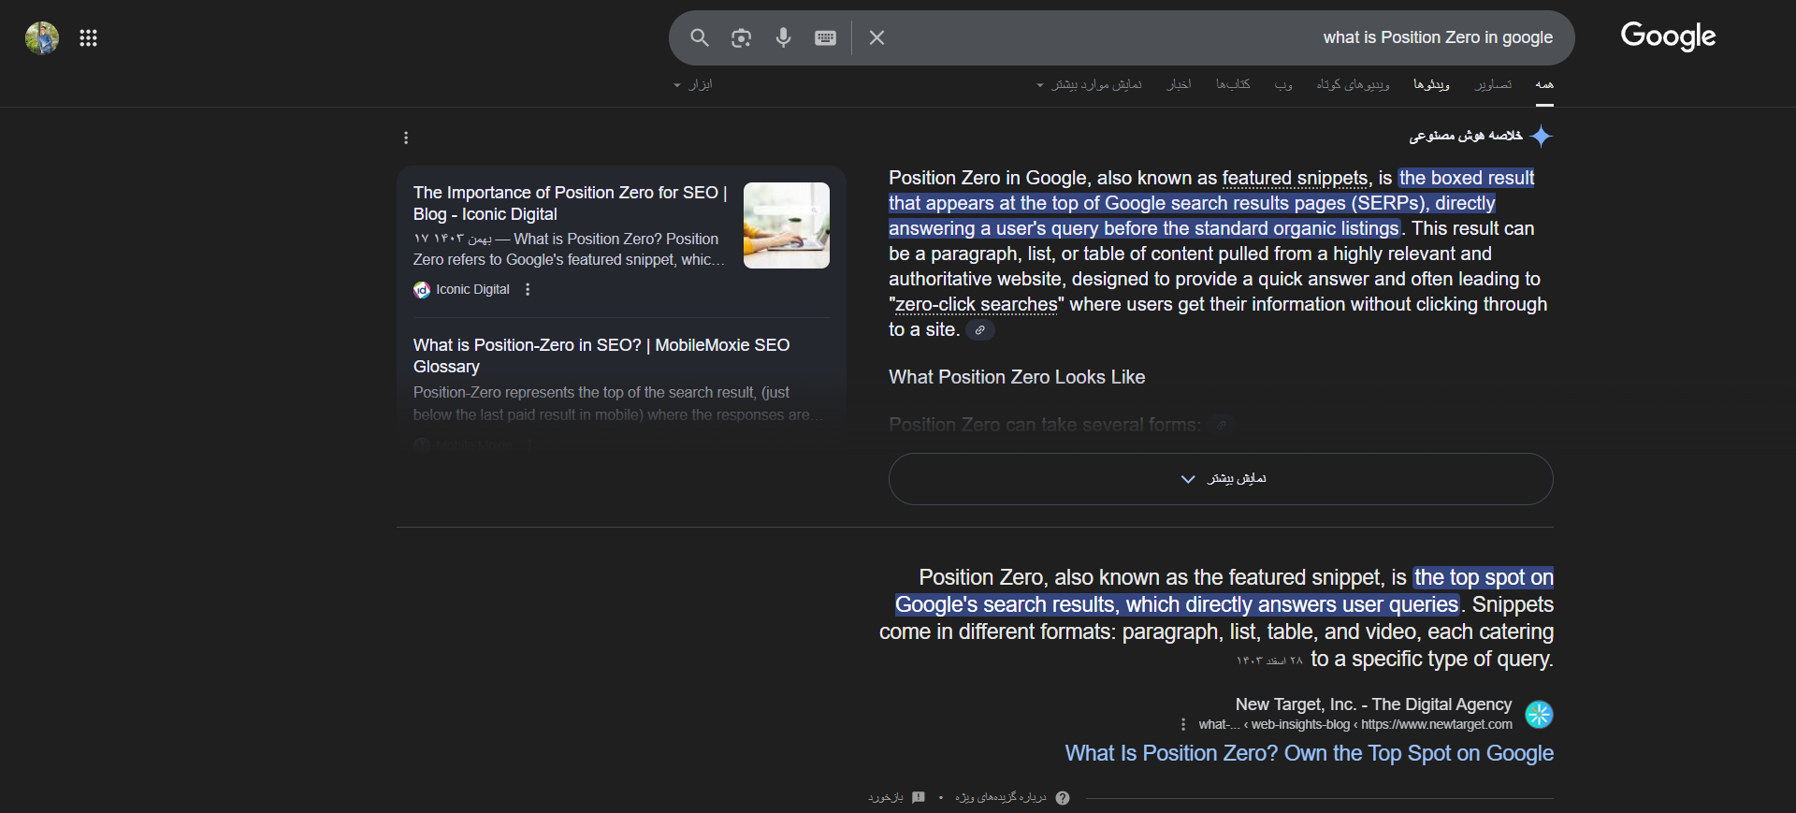The image size is (1796, 813).
Task: Open the "ابزار" tools dropdown
Action: pos(693,85)
